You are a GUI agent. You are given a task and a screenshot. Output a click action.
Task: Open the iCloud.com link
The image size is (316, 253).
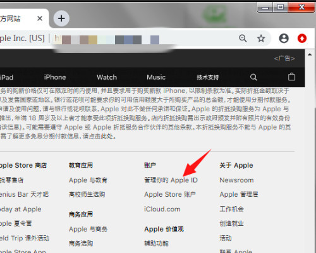pyautogui.click(x=162, y=209)
